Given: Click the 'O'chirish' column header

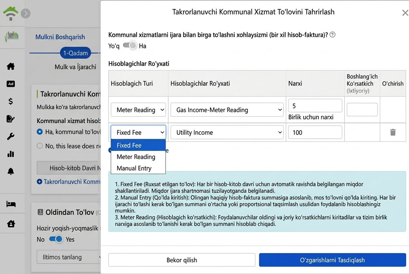Looking at the screenshot, I should [393, 83].
